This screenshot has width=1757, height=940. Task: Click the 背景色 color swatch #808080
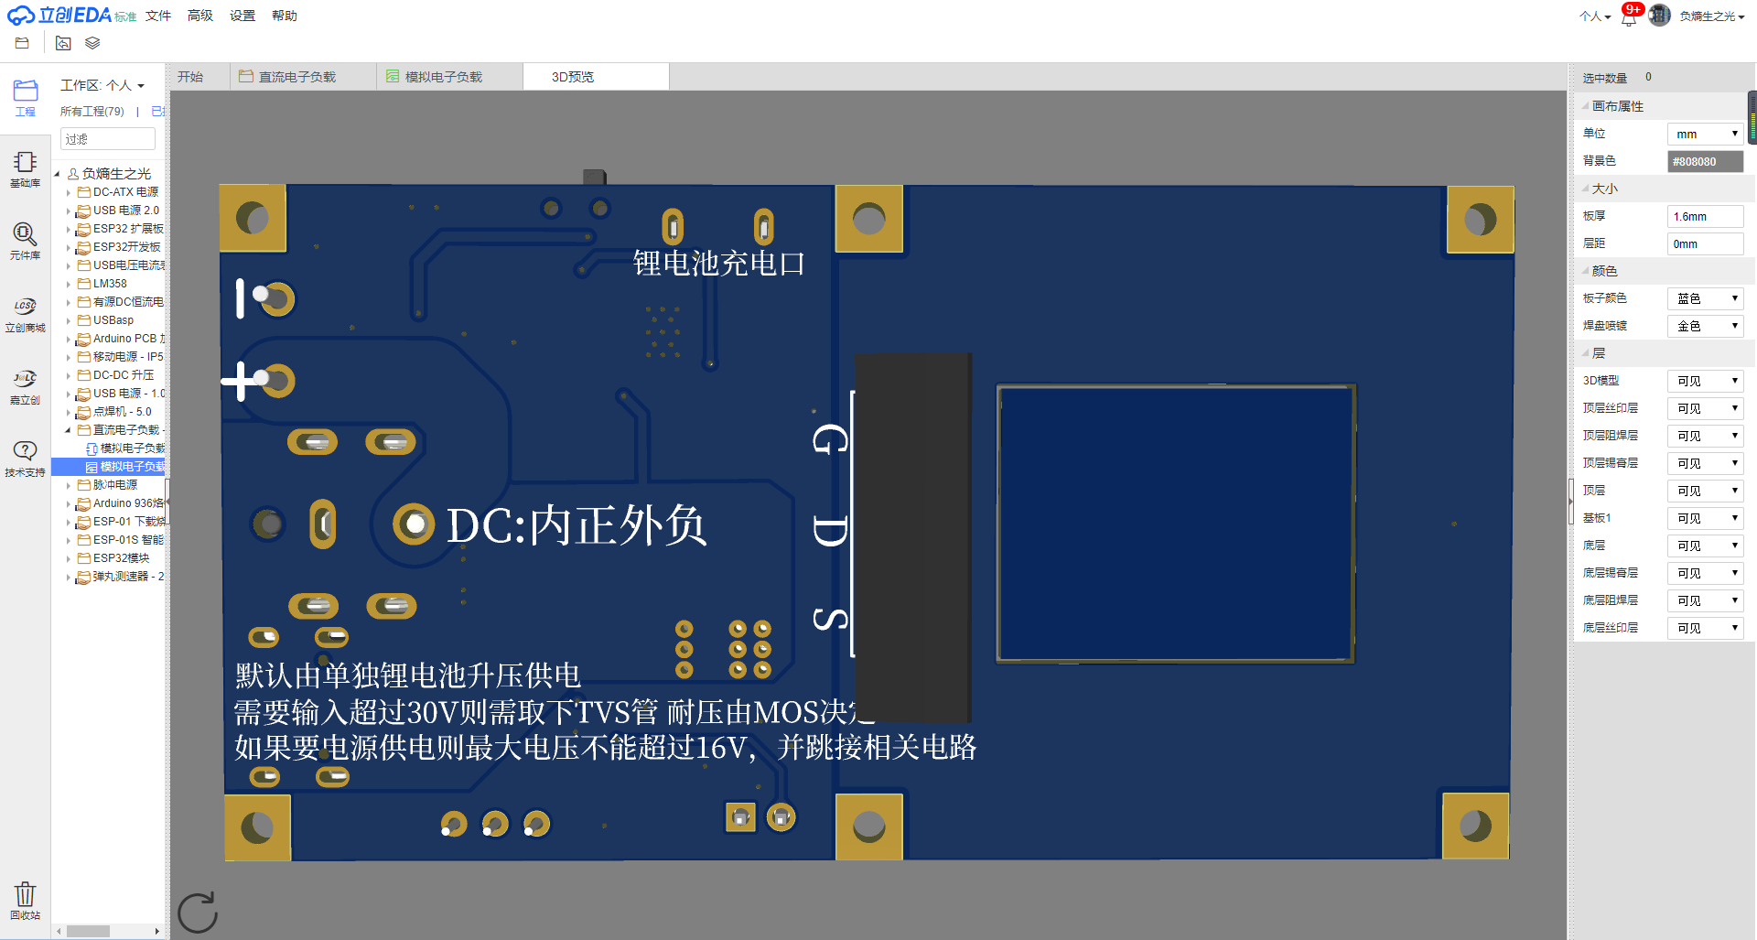pyautogui.click(x=1705, y=161)
